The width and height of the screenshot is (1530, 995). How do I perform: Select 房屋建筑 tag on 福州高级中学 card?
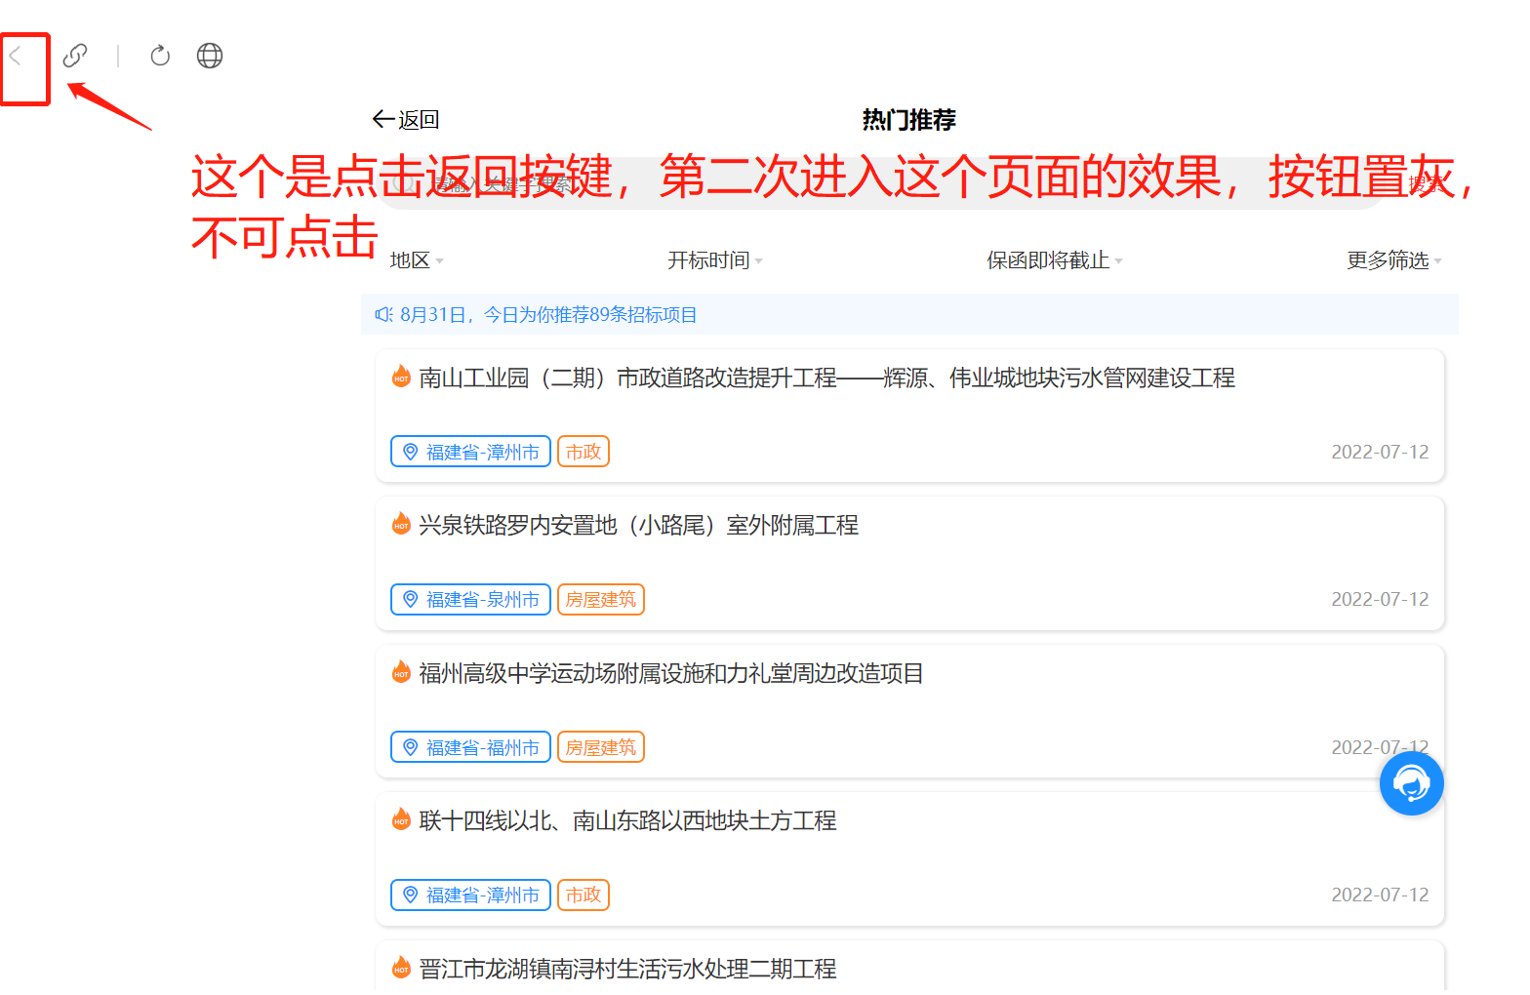tap(601, 747)
